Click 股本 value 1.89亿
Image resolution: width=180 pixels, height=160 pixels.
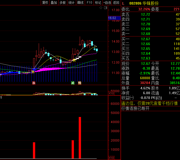coord(174,88)
